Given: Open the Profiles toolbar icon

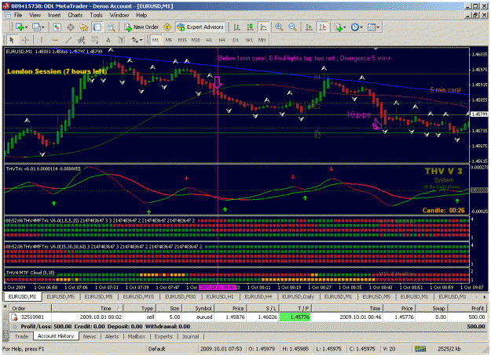Looking at the screenshot, I should click(x=36, y=27).
